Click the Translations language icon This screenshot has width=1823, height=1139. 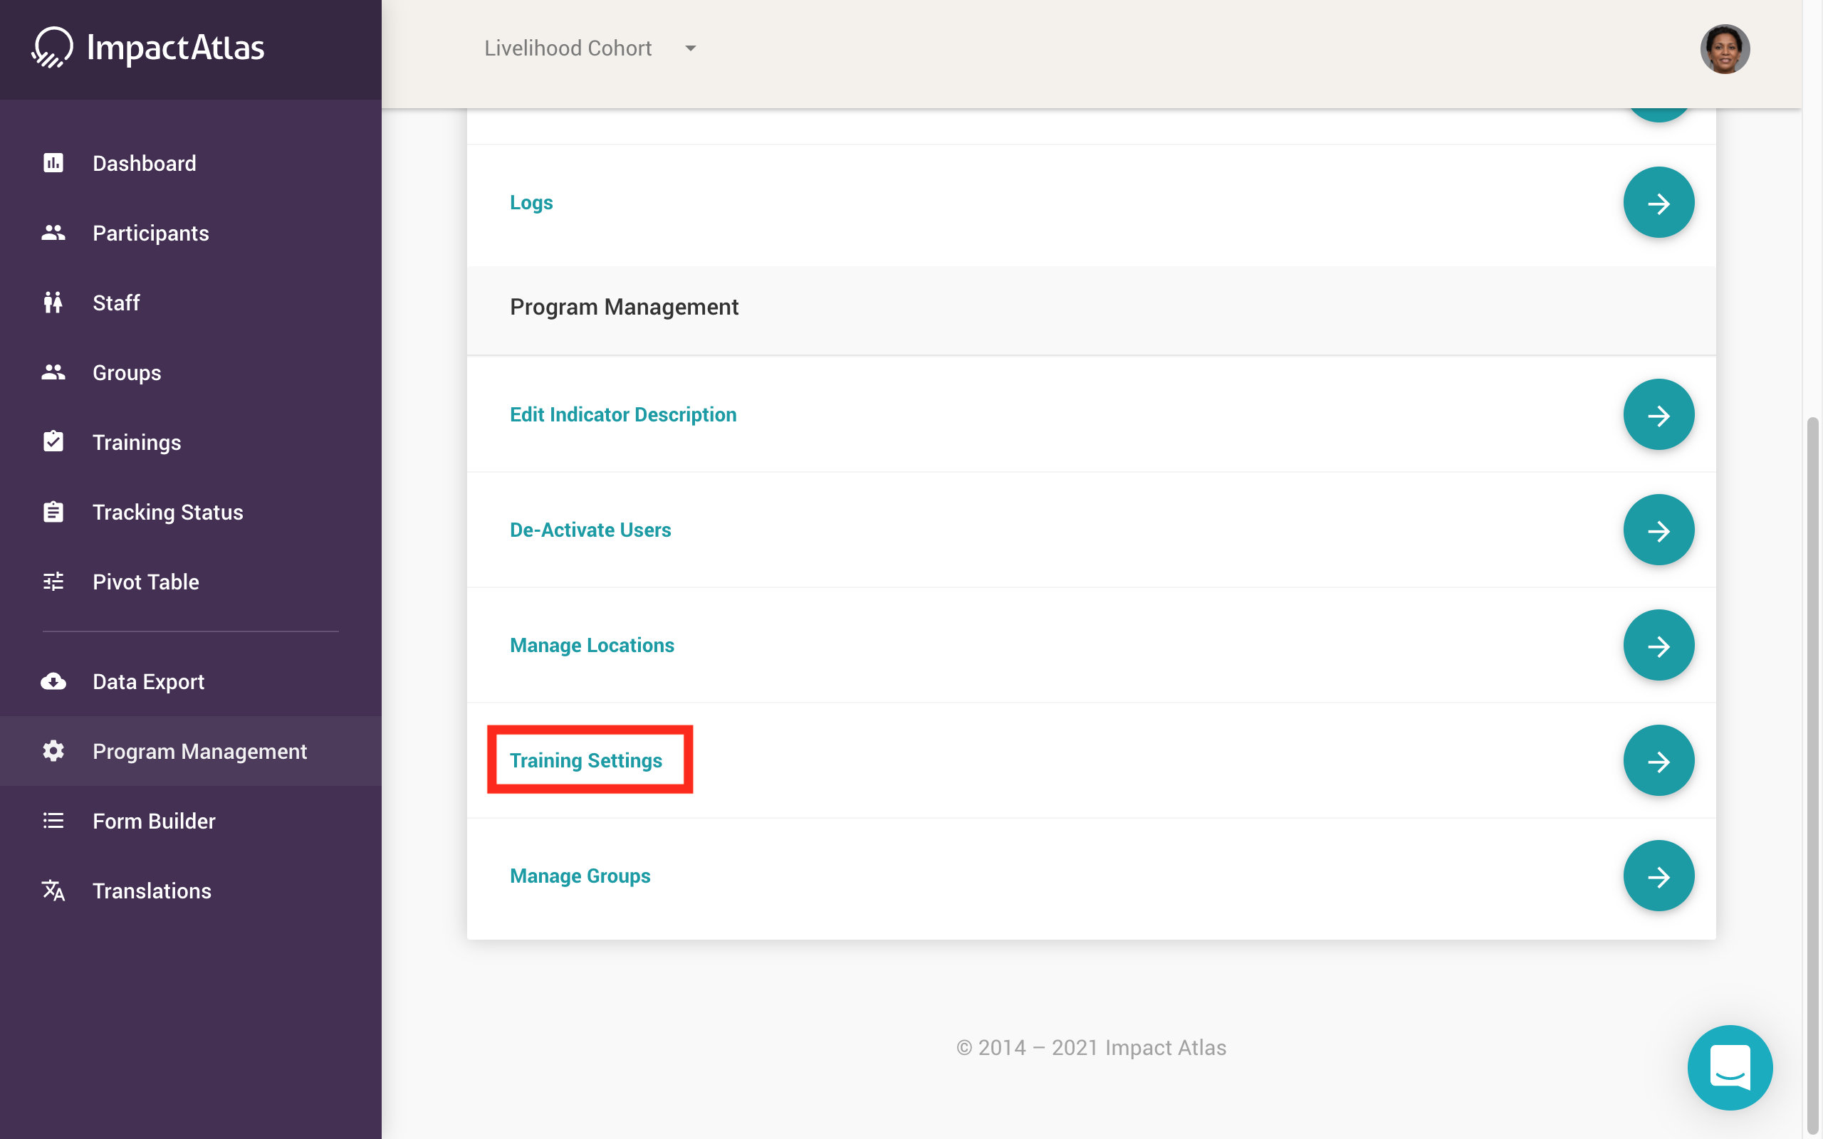pyautogui.click(x=53, y=891)
